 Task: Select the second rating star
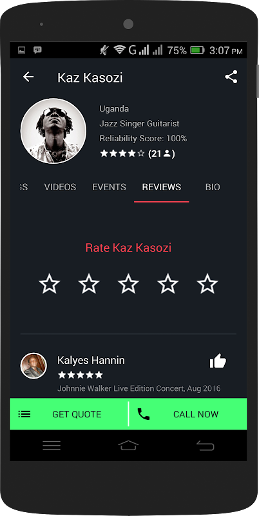coord(89,284)
